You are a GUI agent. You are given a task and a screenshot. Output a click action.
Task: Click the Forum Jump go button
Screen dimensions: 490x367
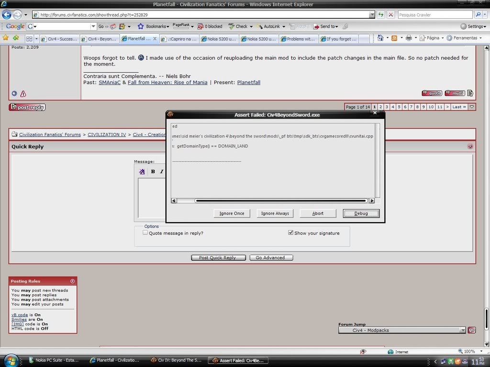click(472, 330)
